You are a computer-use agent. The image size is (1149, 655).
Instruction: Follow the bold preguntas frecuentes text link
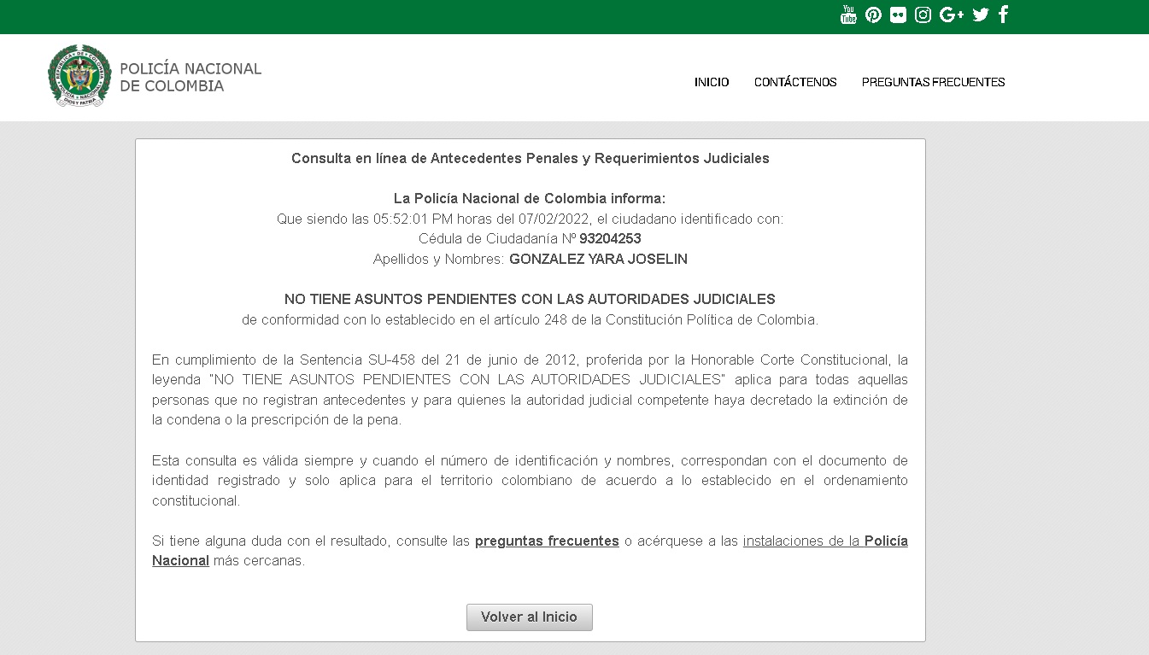(547, 541)
